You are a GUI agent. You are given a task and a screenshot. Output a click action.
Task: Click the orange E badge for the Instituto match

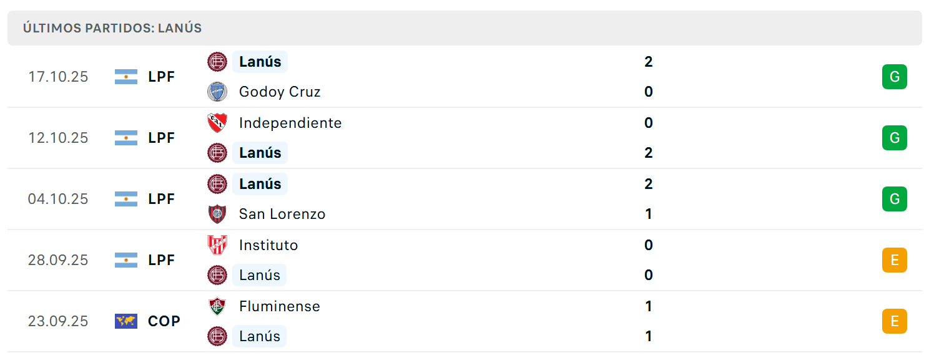coord(894,260)
